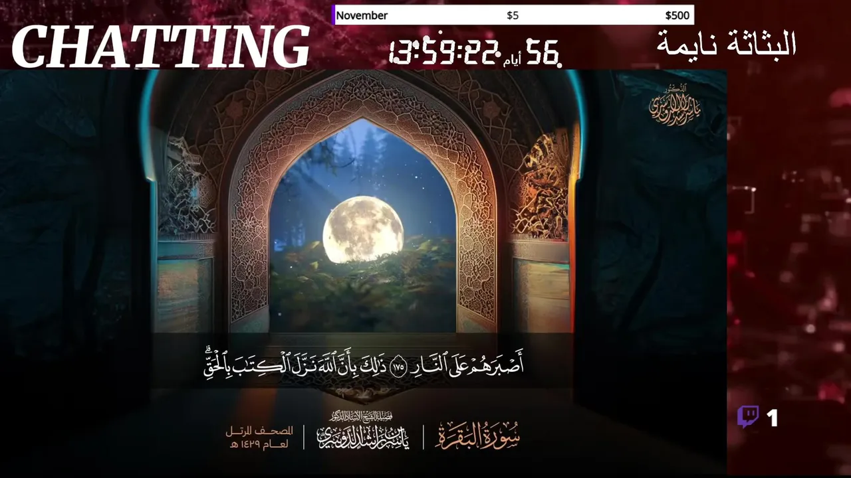
Task: Click the "56 أيام" days counter
Action: [533, 53]
